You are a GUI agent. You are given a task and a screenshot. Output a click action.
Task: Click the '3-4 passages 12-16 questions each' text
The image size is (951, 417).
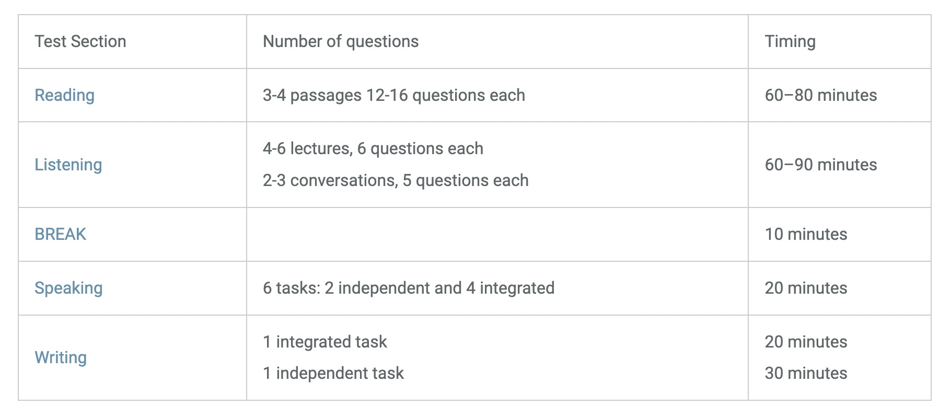tap(393, 95)
